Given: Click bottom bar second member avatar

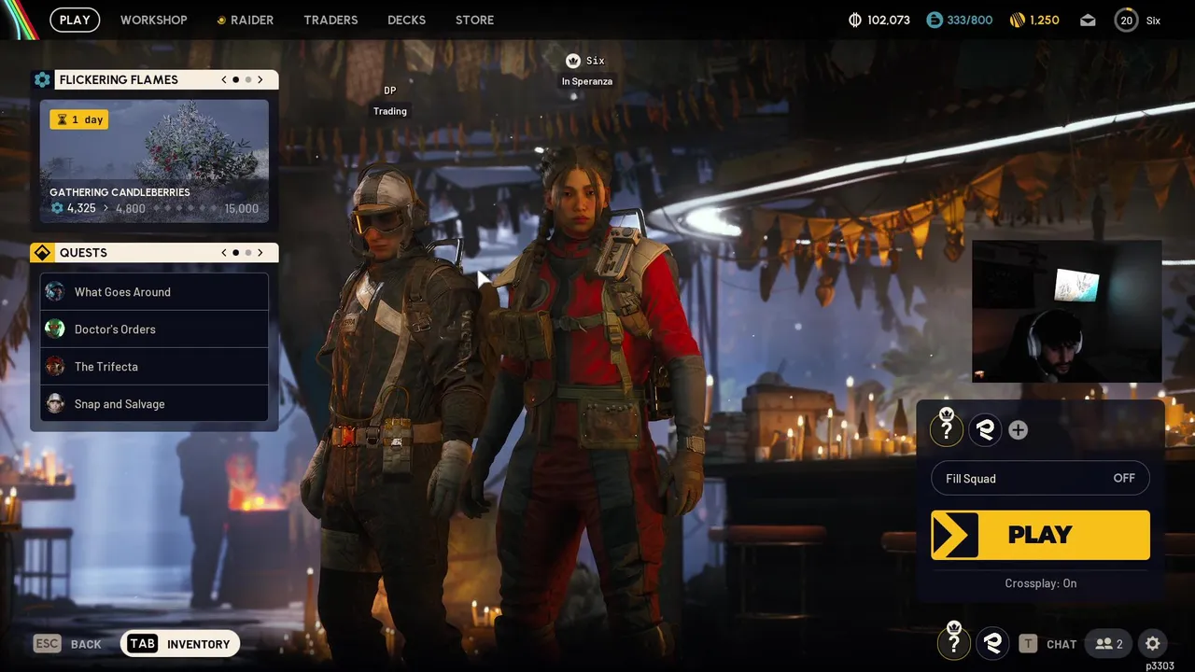Looking at the screenshot, I should pyautogui.click(x=992, y=642).
